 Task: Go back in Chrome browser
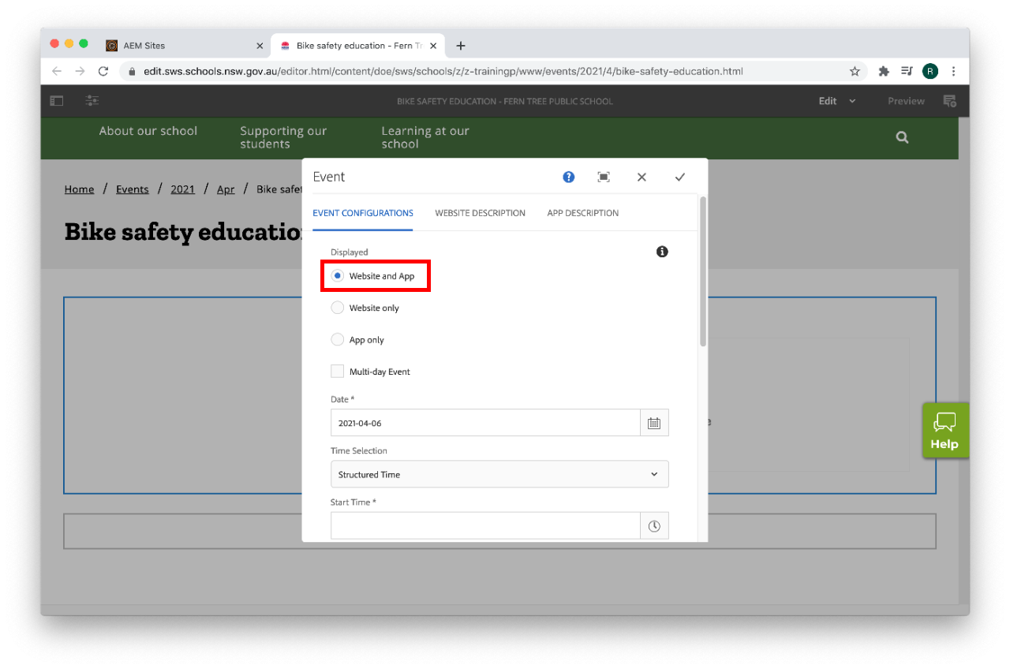pyautogui.click(x=56, y=71)
